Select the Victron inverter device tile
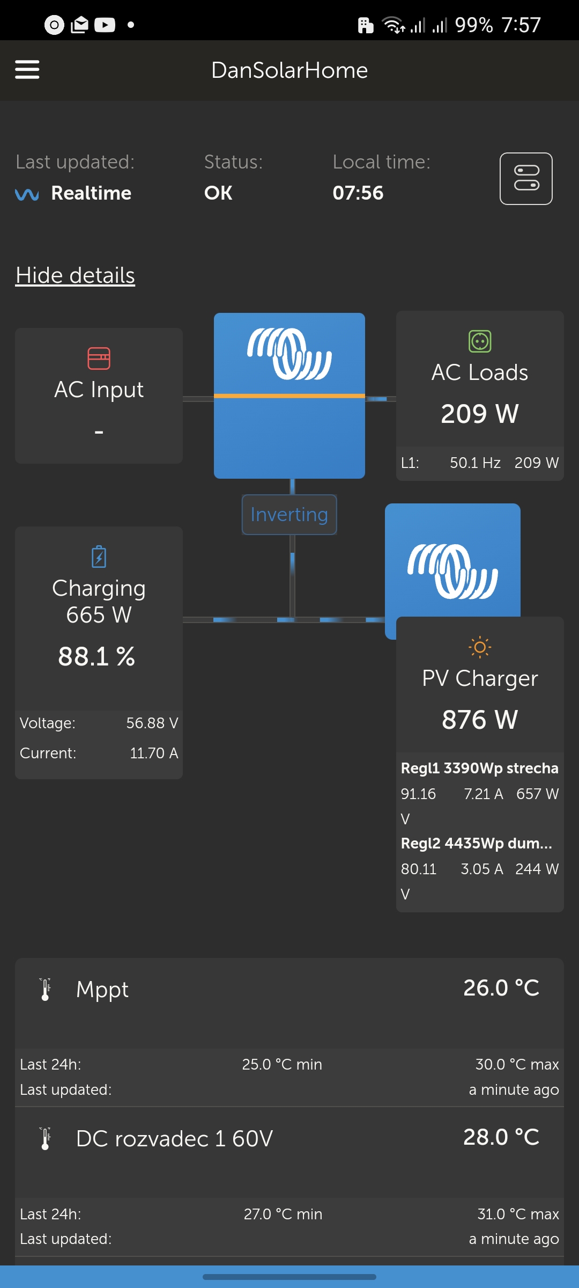Screen dimensions: 579x1288 point(289,396)
